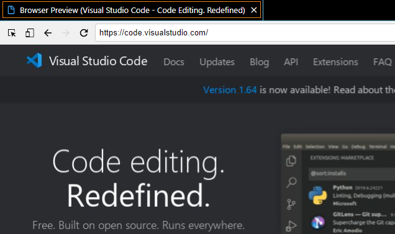Click the @sort:installs search field
The image size is (395, 234).
[x=352, y=173]
